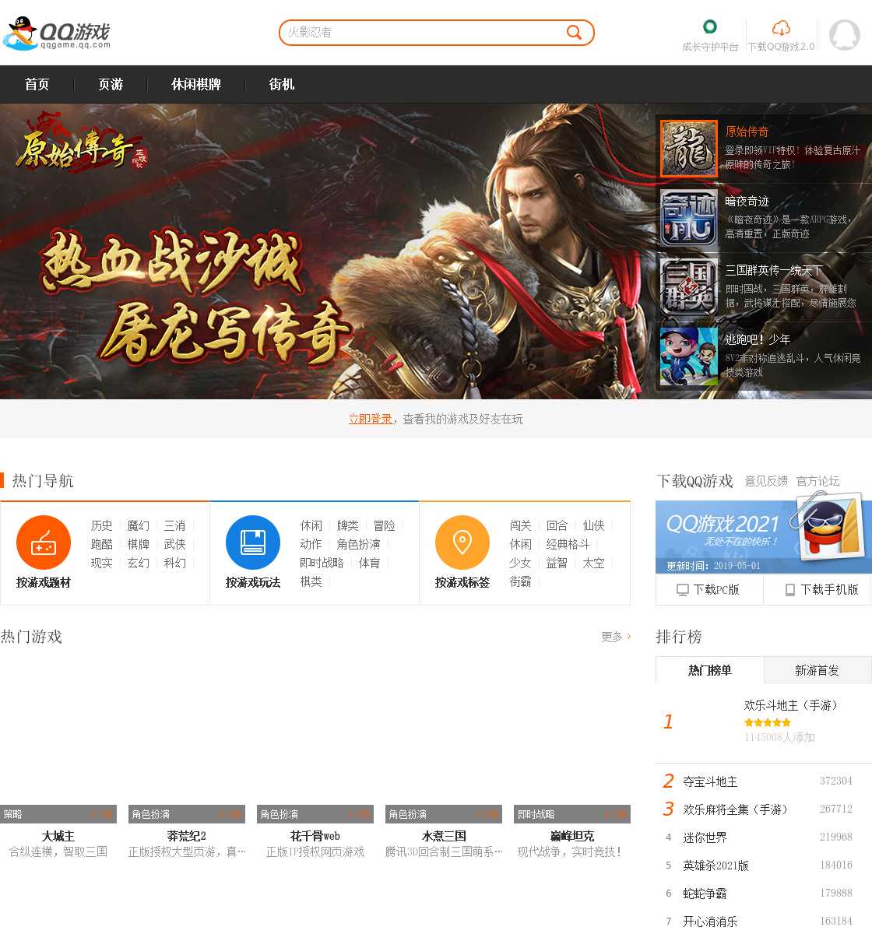Select 即时战略 gameplay category
This screenshot has height=934, width=872.
point(322,563)
